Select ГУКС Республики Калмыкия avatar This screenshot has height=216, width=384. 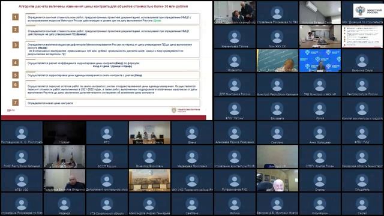[22, 157]
